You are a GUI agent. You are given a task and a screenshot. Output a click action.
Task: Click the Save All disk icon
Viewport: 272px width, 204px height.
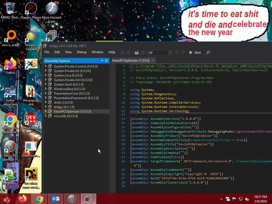click(x=142, y=53)
